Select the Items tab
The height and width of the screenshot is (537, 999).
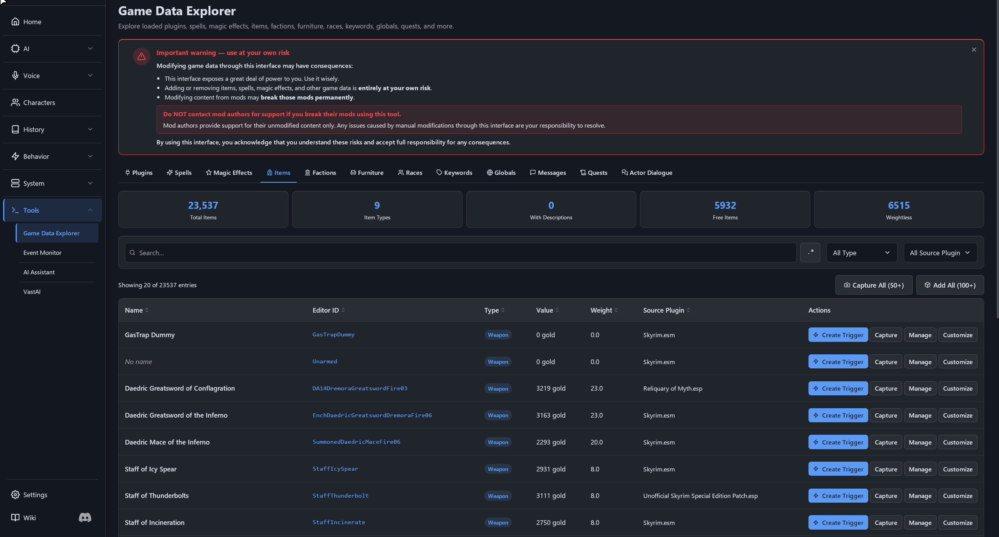278,172
